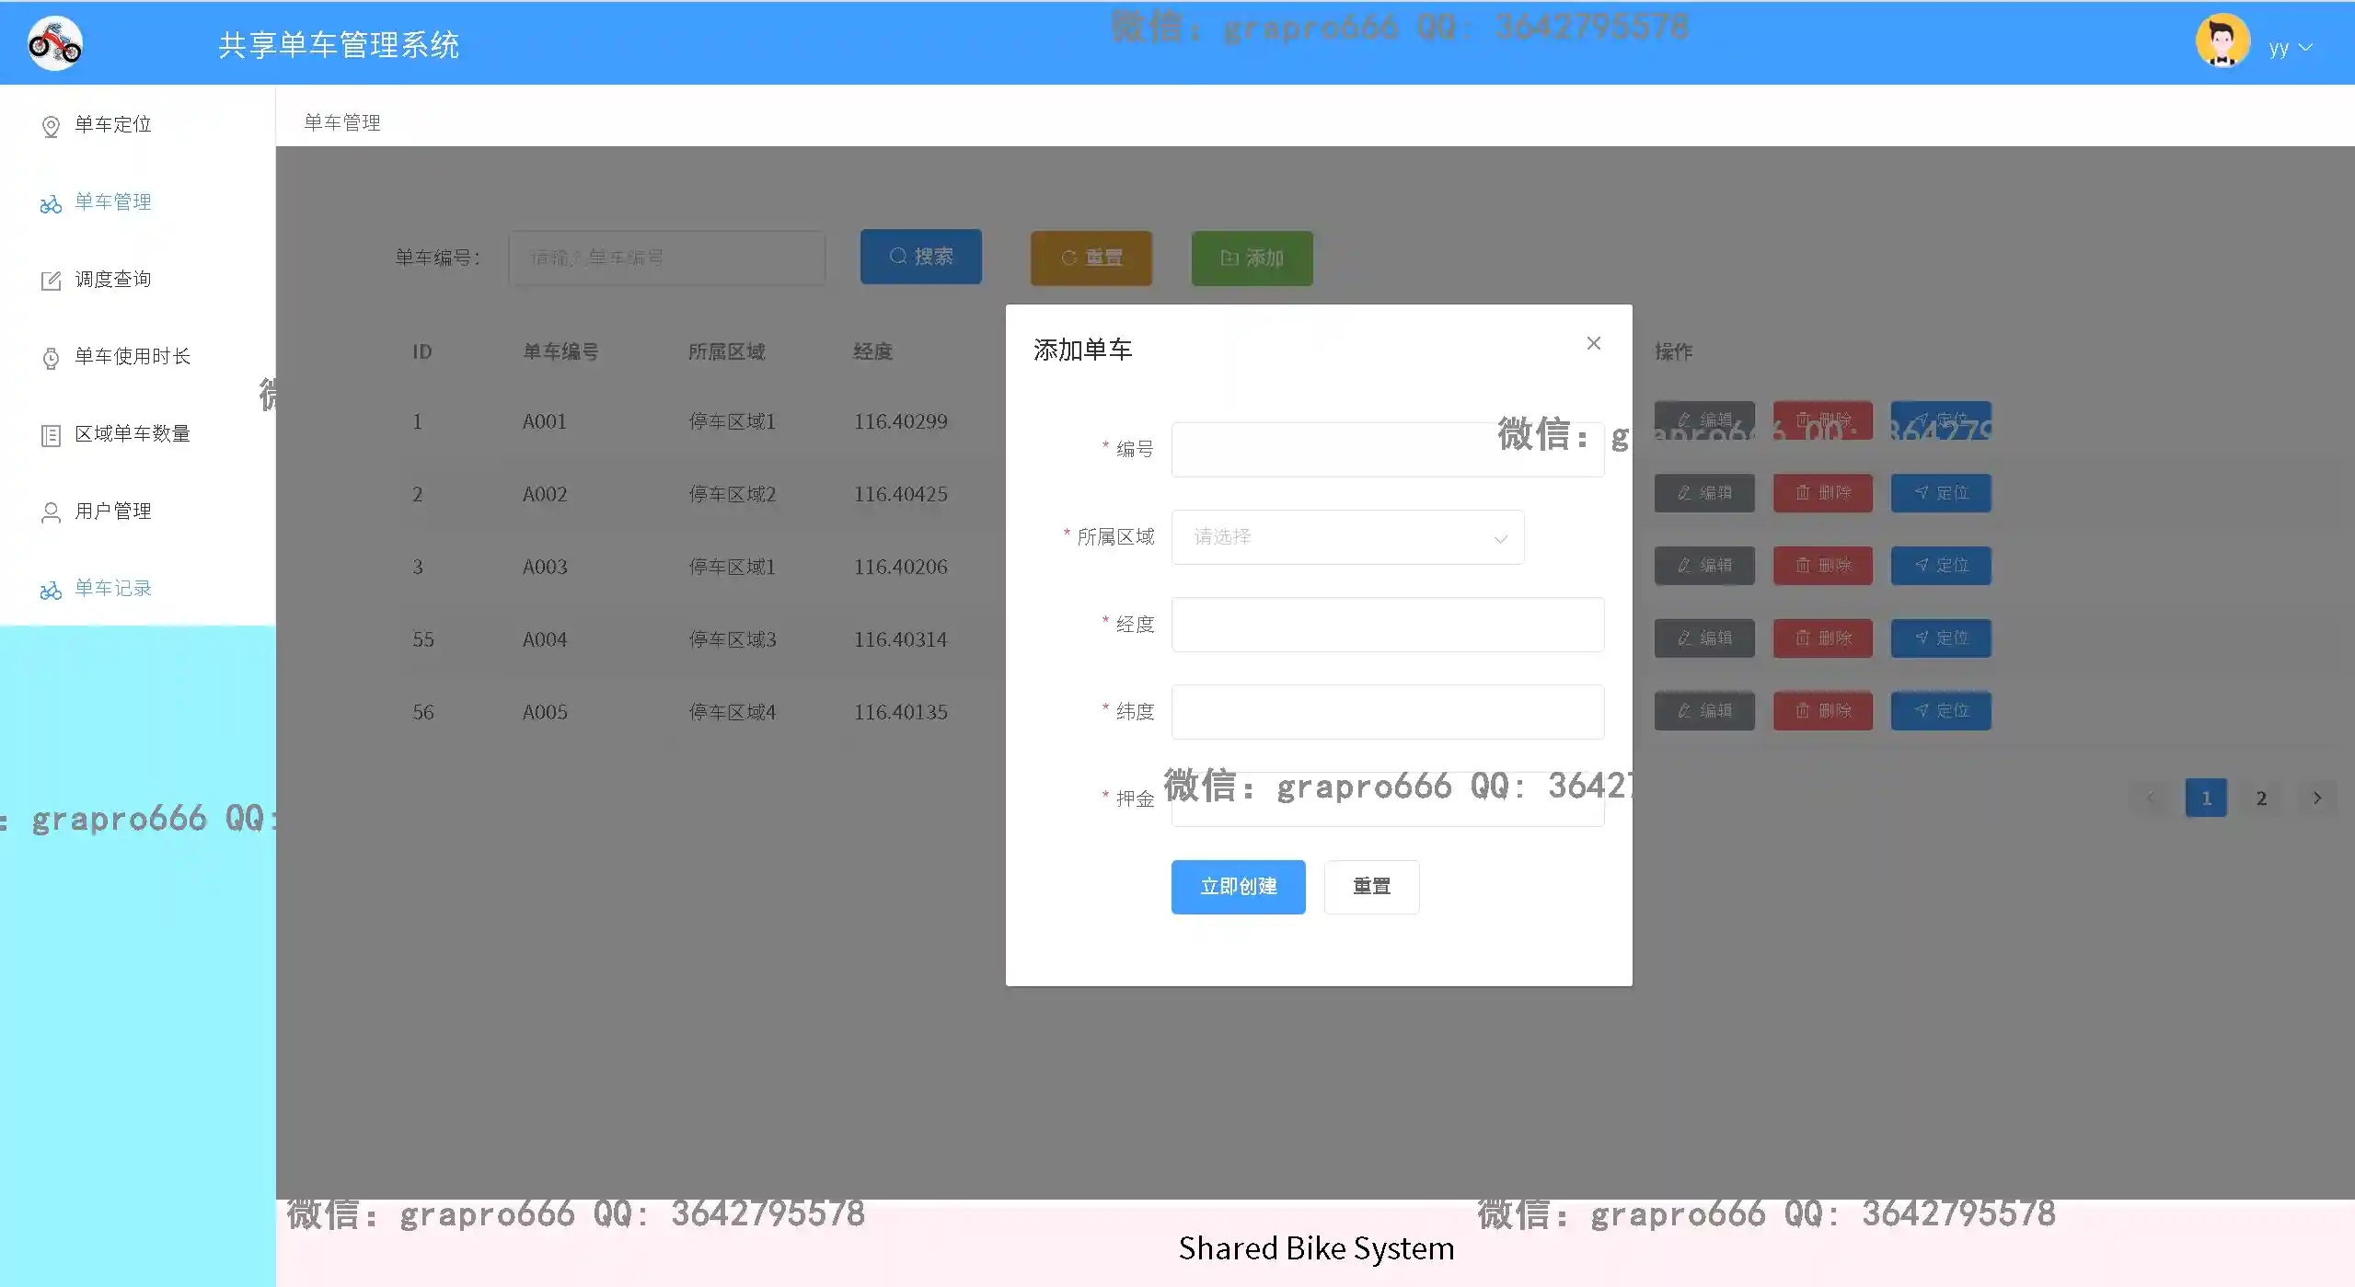Open the 所属区域 dropdown selector
Image resolution: width=2355 pixels, height=1287 pixels.
(x=1346, y=537)
